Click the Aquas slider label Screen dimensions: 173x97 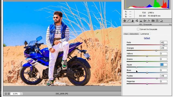coord(129,65)
